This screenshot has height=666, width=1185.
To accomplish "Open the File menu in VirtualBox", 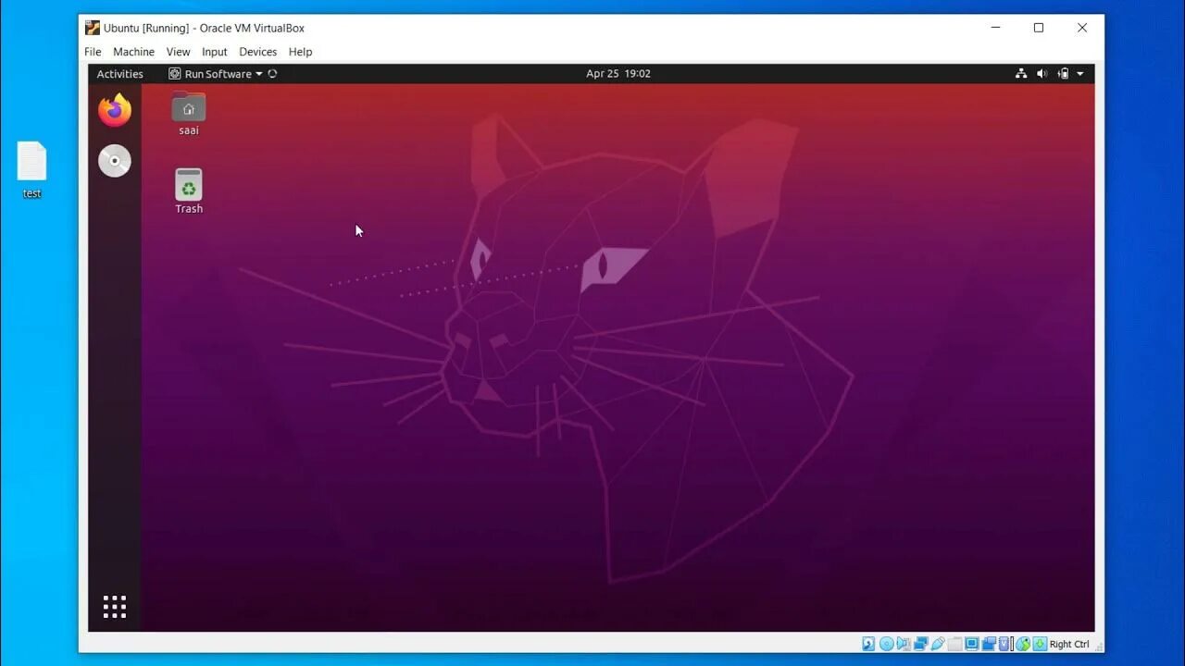I will click(93, 52).
